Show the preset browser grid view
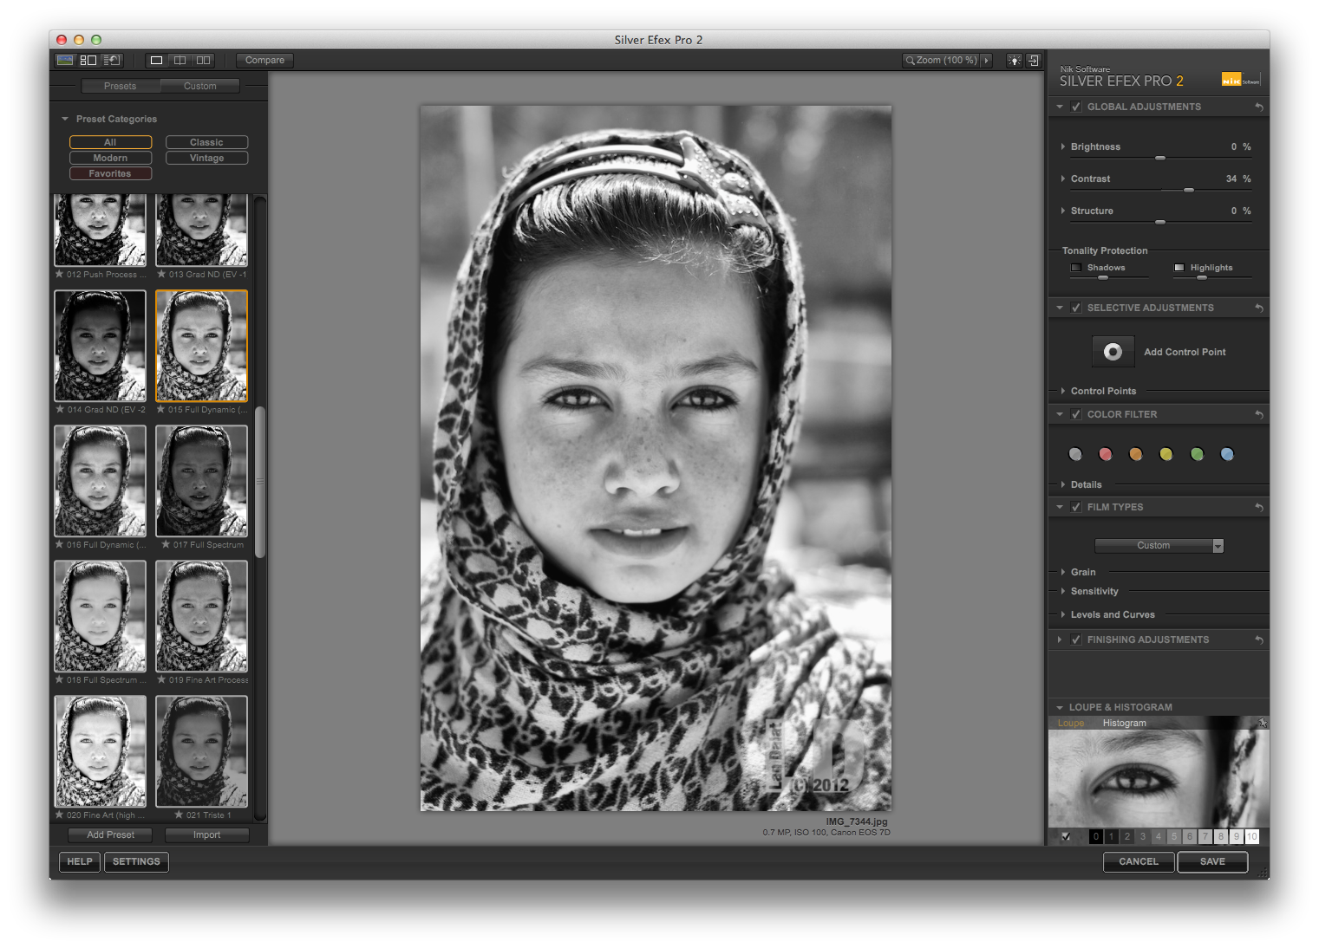The height and width of the screenshot is (948, 1319). coord(88,61)
